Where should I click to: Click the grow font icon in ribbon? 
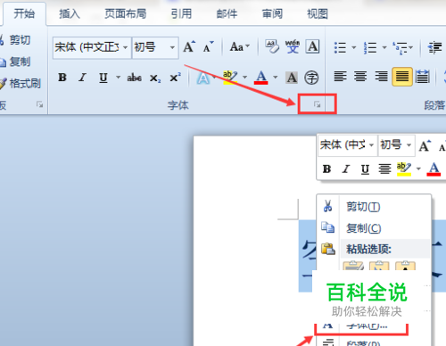coord(189,46)
